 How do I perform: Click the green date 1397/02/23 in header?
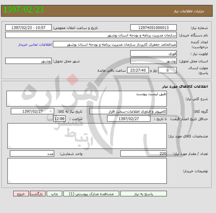click(x=24, y=10)
